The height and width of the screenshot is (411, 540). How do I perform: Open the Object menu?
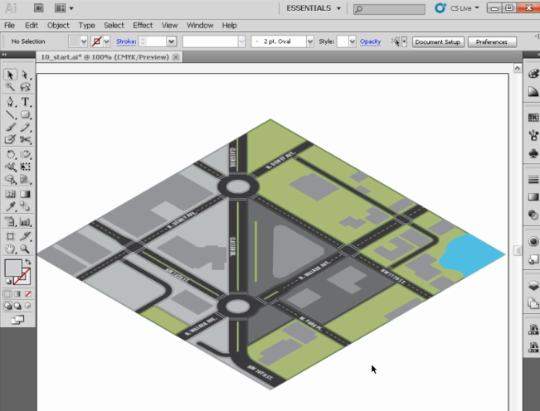tap(58, 26)
